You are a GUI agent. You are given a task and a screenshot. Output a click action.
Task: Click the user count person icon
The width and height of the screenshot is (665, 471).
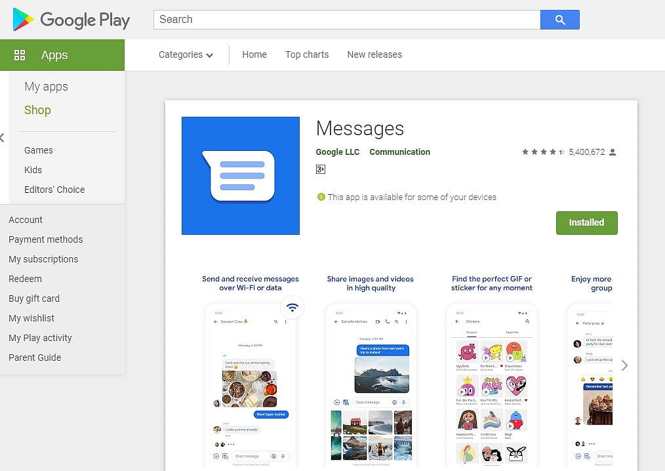(x=612, y=152)
